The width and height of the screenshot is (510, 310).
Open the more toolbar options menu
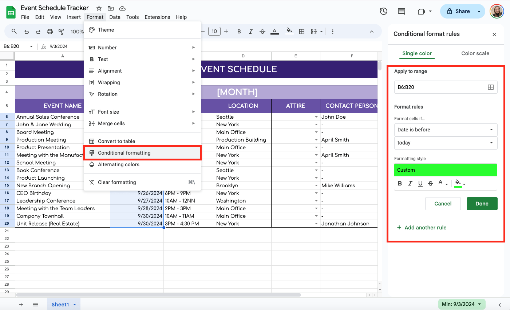point(333,32)
